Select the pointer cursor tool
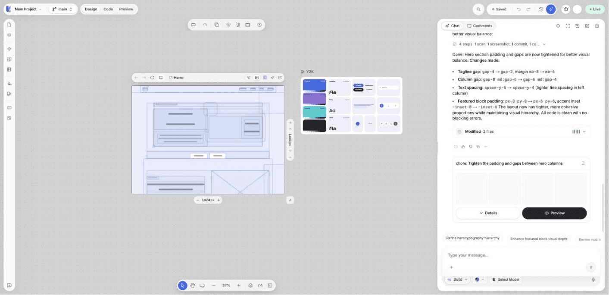The width and height of the screenshot is (609, 295). tap(183, 286)
